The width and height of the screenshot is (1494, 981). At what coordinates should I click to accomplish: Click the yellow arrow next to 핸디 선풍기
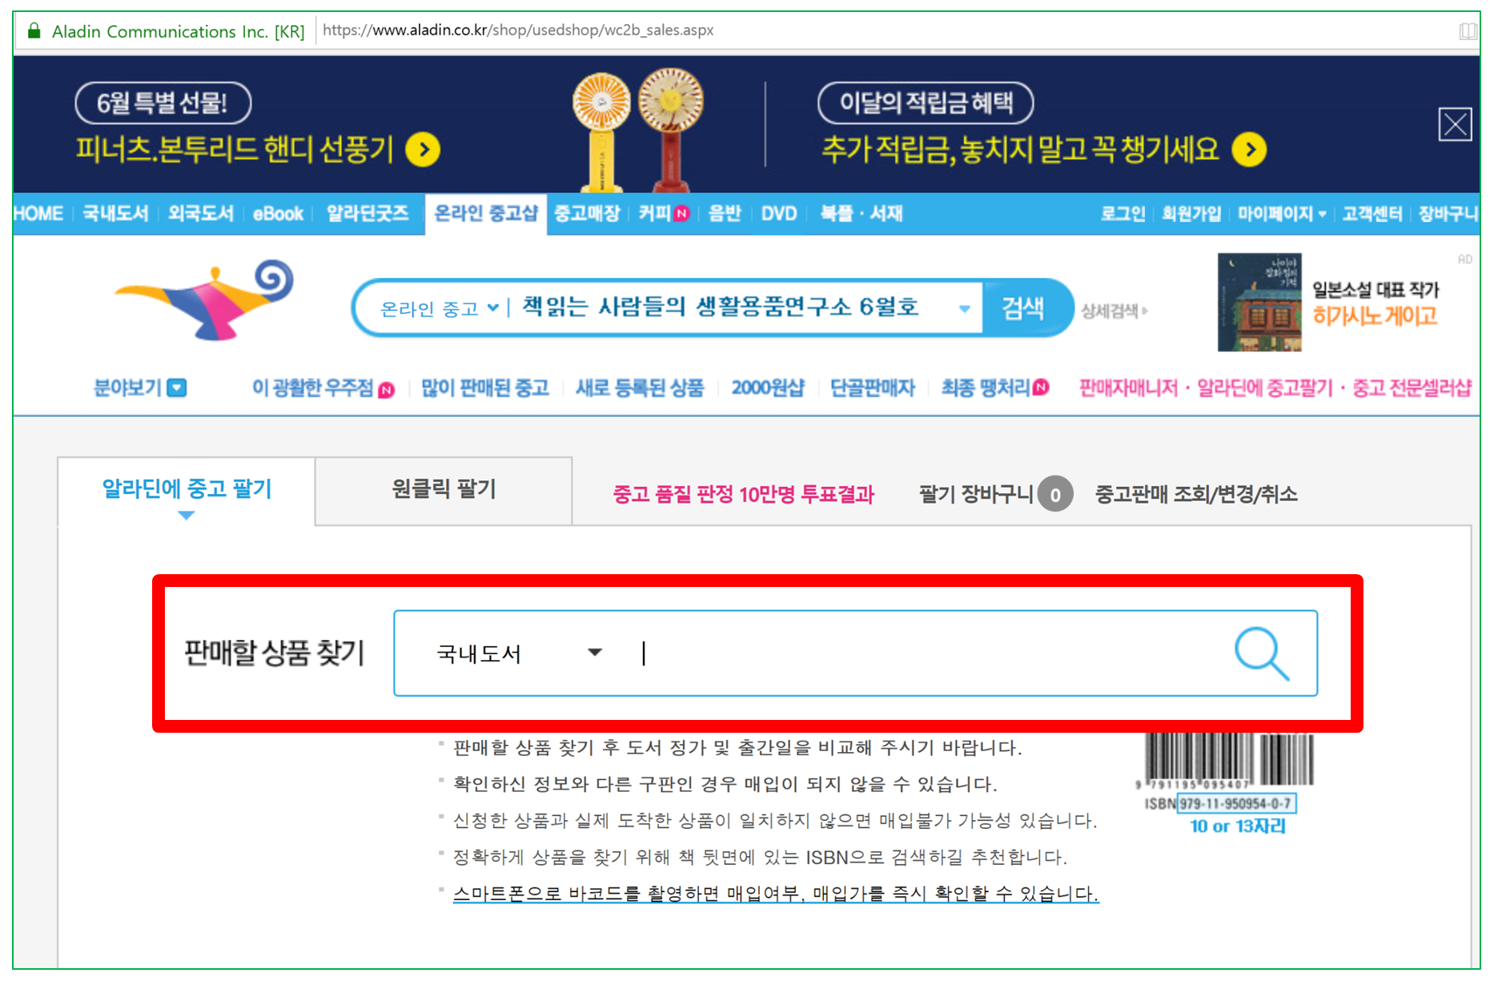(423, 150)
